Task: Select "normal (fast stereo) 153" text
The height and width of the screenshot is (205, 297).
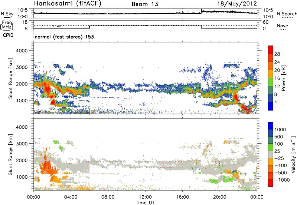Action: [x=64, y=37]
